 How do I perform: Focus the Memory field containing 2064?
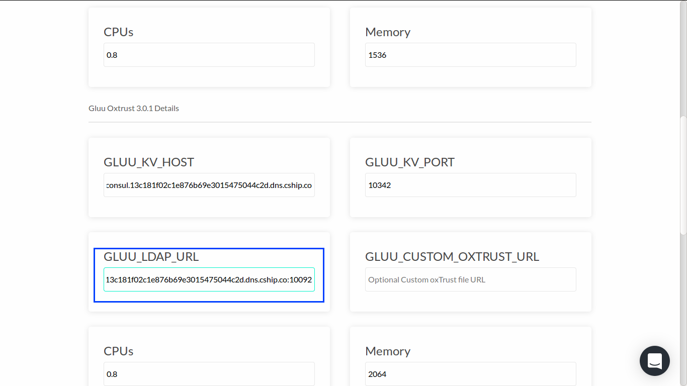pos(470,374)
